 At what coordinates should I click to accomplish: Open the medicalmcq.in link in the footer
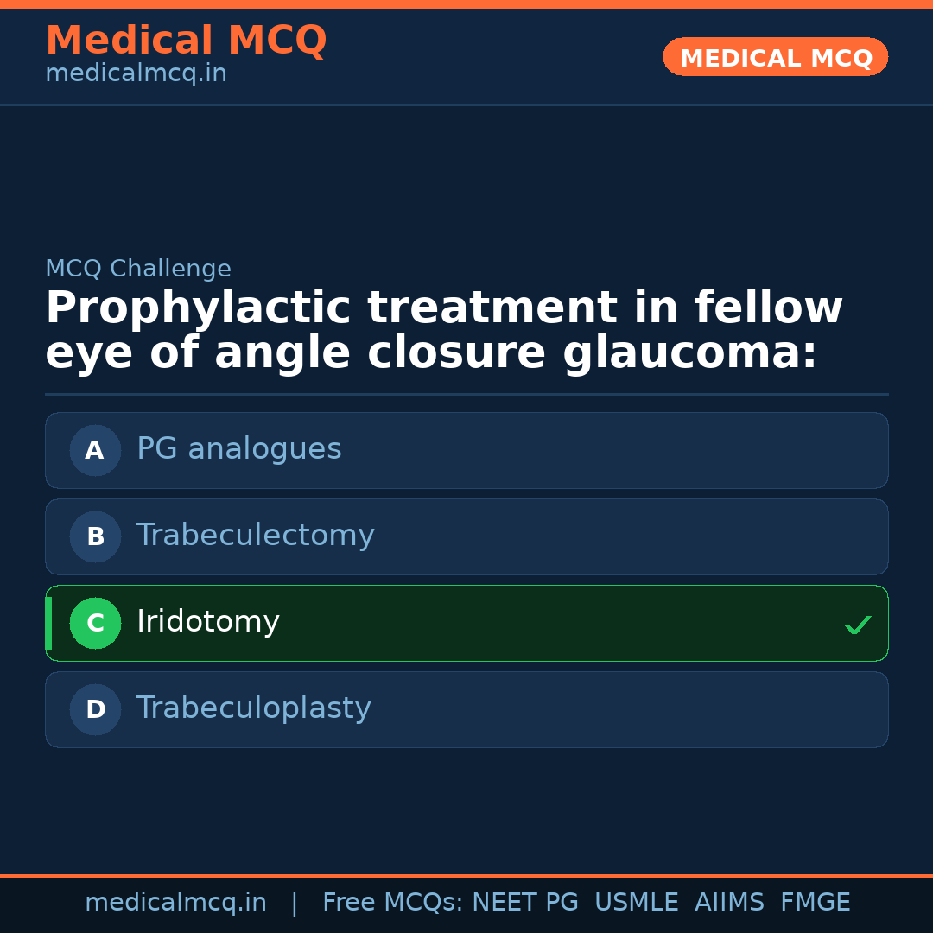pos(175,903)
